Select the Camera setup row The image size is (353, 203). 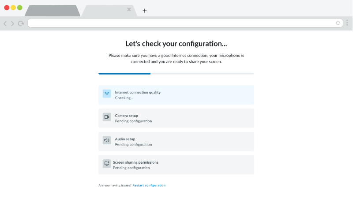point(176,118)
